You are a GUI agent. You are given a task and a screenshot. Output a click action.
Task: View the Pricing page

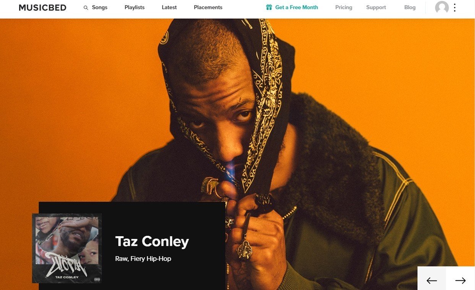(x=344, y=7)
